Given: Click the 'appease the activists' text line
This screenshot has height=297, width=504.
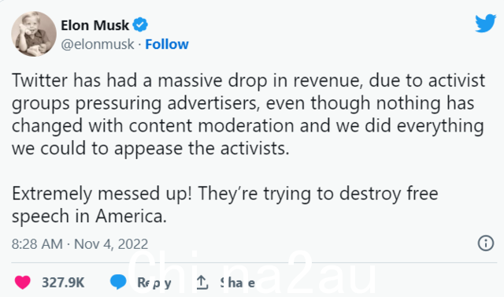Looking at the screenshot, I should [x=150, y=148].
